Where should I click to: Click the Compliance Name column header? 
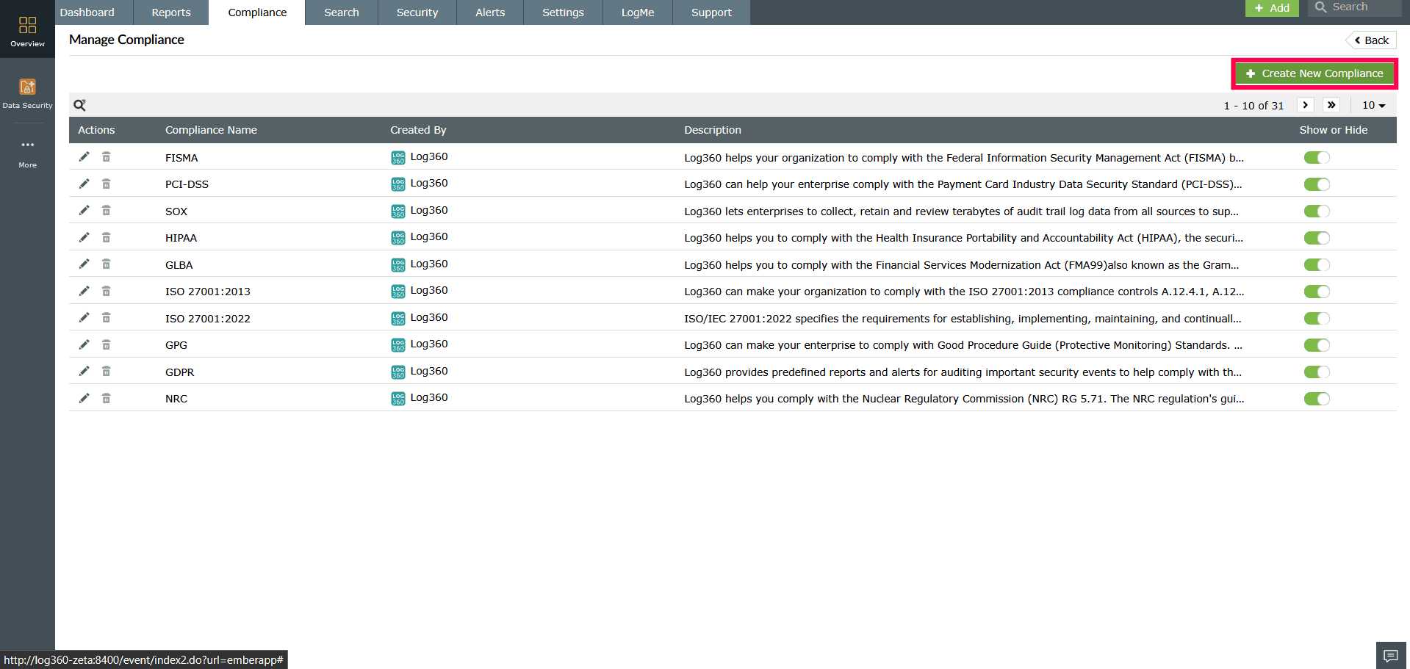tap(211, 130)
